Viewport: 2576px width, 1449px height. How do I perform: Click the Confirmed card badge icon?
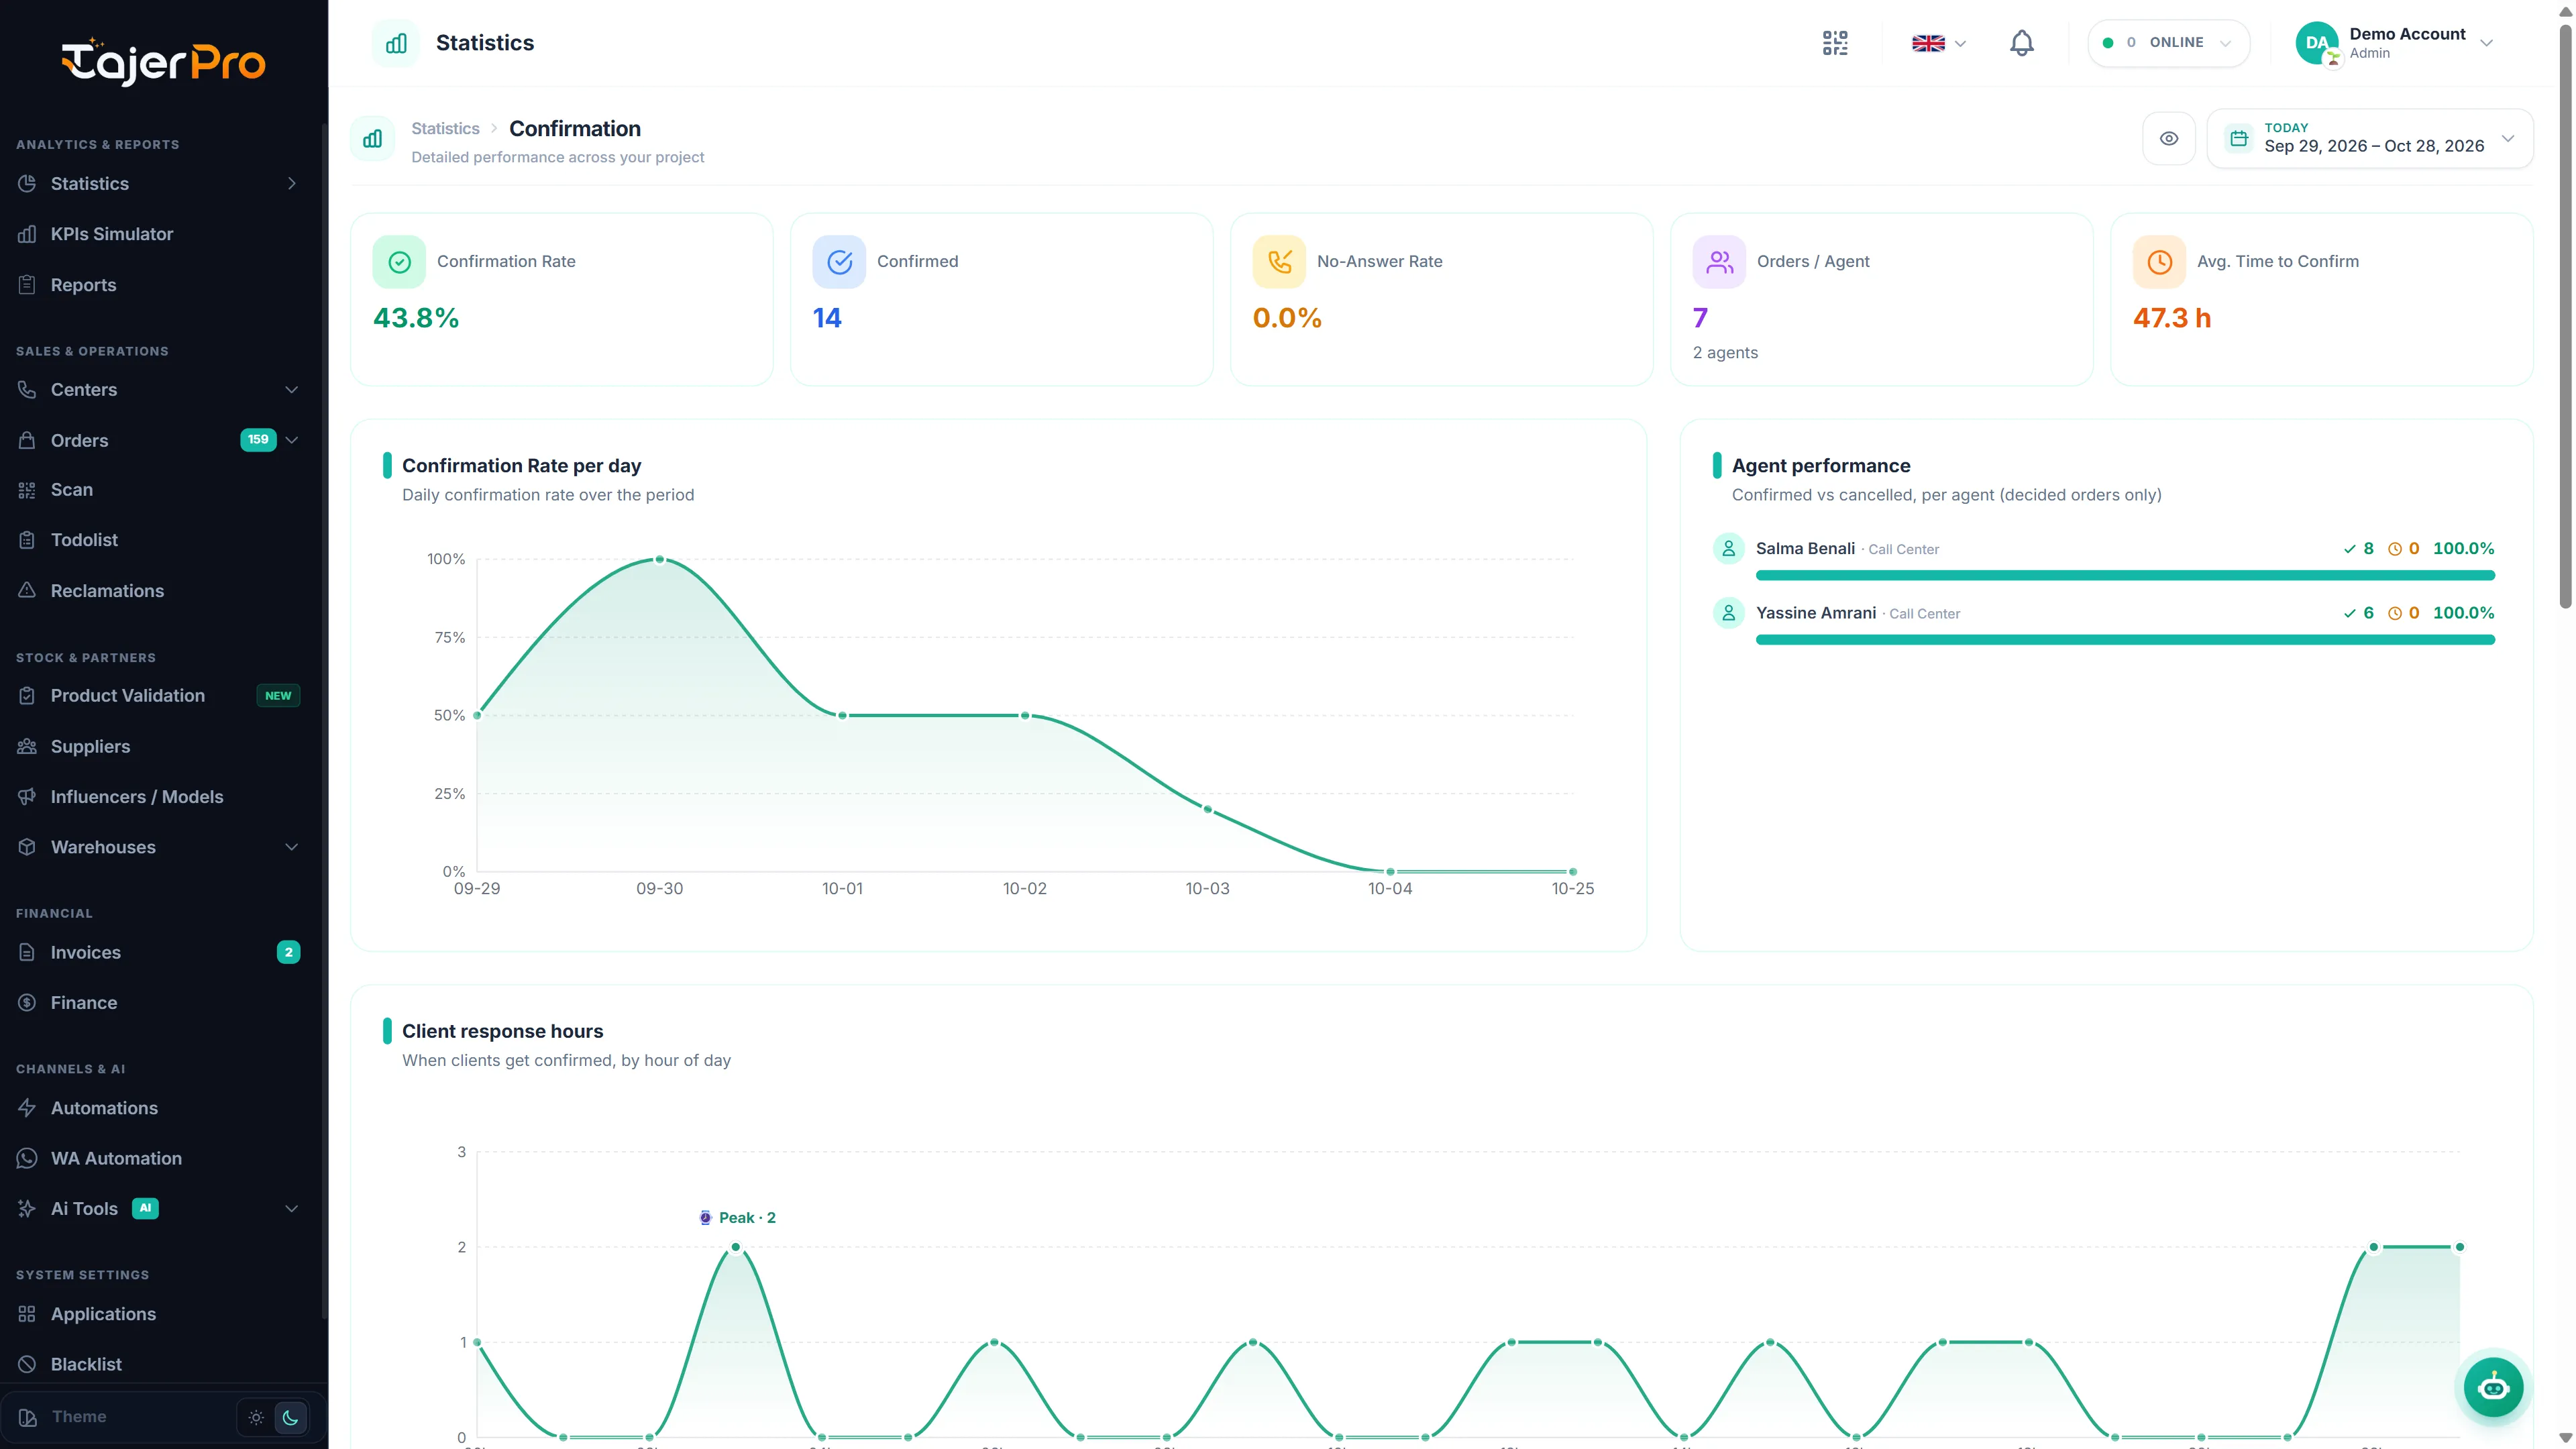pyautogui.click(x=839, y=262)
